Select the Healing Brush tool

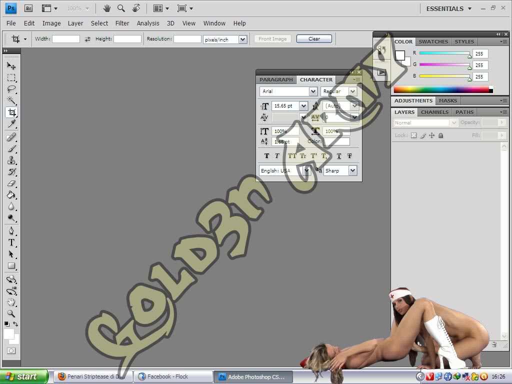tap(11, 137)
